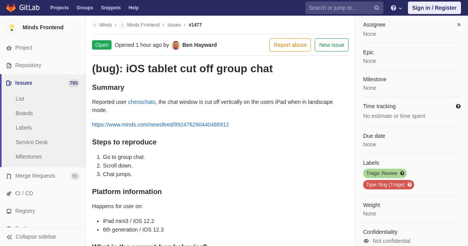Click the 'No estimate or time spent' text
Viewport: 468px width, 246px height.
point(394,116)
